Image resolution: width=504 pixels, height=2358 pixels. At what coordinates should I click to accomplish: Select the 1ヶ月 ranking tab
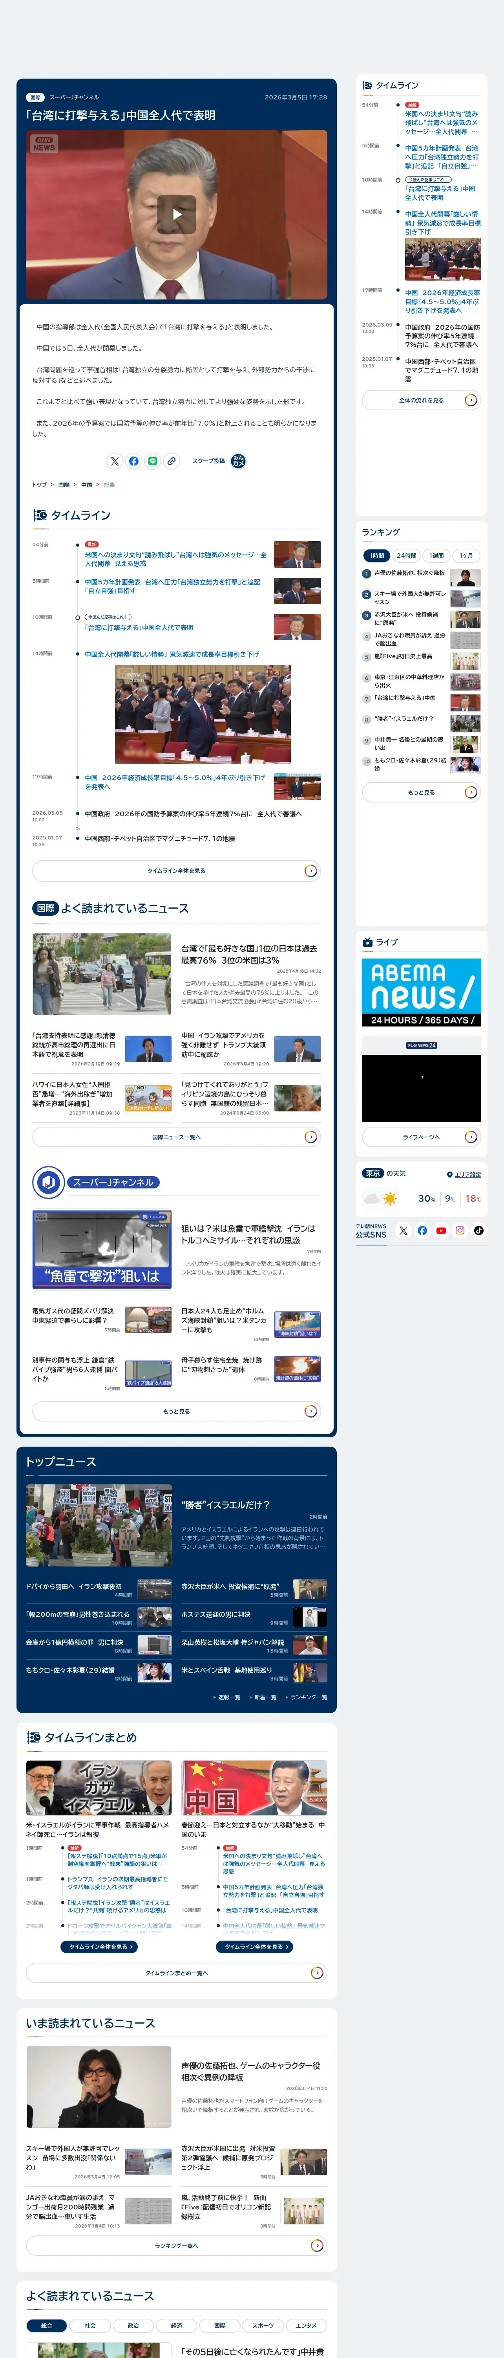[466, 556]
